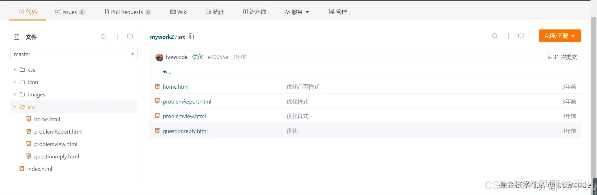Open index.html in the sidebar tree
The height and width of the screenshot is (195, 597).
click(39, 169)
